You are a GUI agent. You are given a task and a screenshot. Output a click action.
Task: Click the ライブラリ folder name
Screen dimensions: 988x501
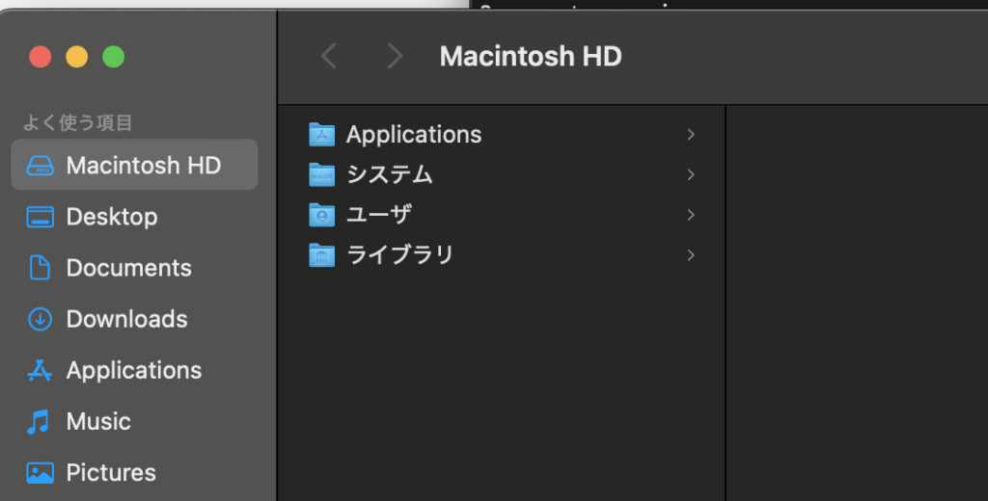tap(400, 255)
